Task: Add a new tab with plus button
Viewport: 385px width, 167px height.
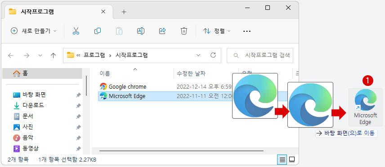Action: point(124,12)
